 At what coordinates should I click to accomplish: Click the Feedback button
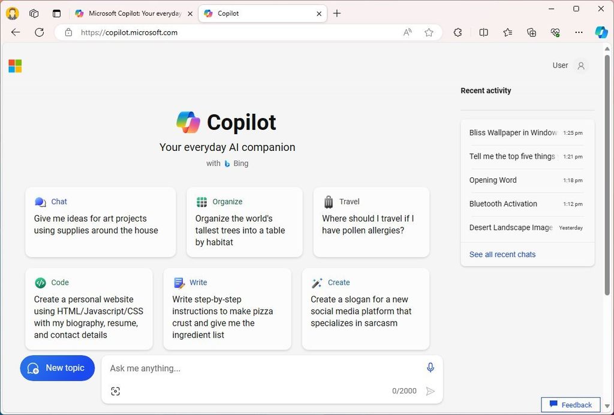570,404
